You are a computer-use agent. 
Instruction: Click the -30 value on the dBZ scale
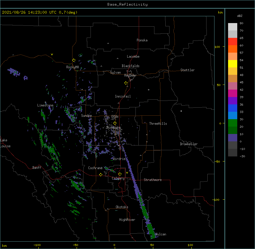click(x=242, y=156)
